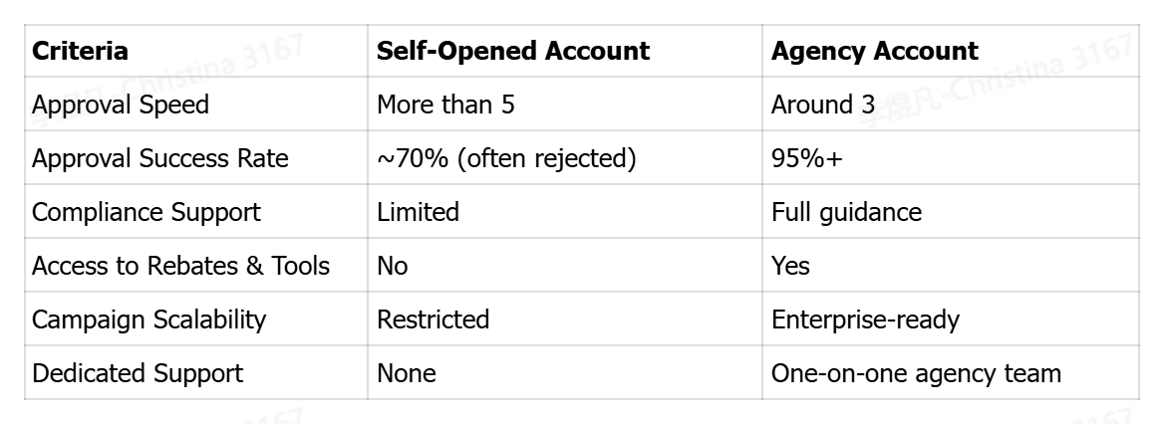
Task: Click the "Limited" cell
Action: click(418, 212)
